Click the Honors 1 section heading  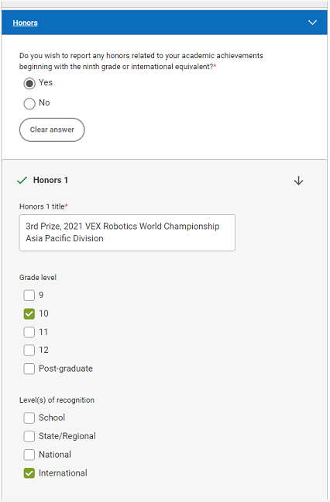point(50,180)
